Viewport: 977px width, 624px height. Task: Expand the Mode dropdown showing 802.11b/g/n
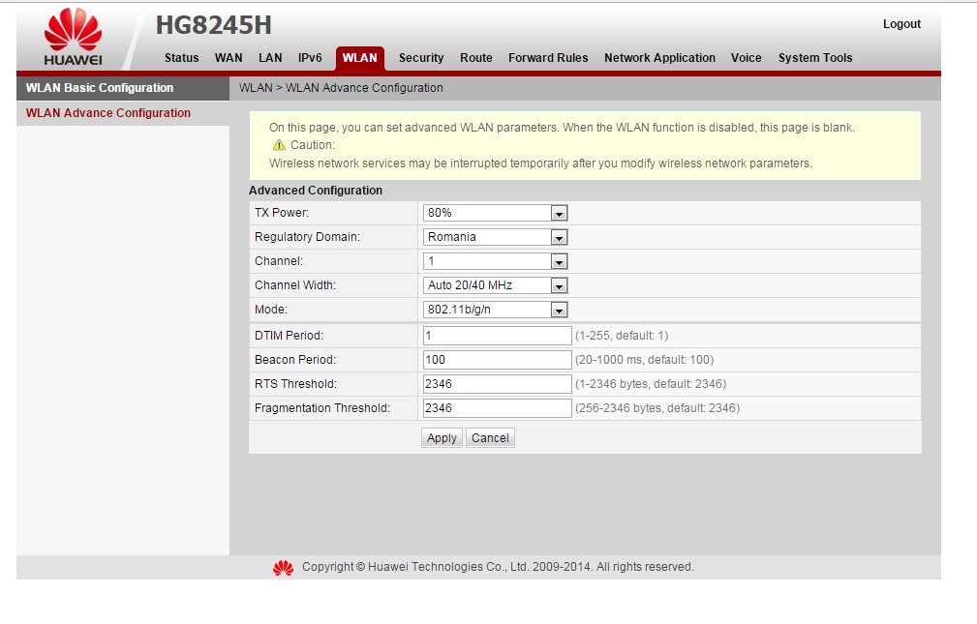point(495,310)
